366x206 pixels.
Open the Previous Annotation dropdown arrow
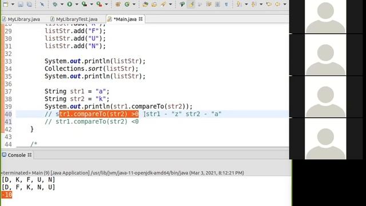(261, 4)
